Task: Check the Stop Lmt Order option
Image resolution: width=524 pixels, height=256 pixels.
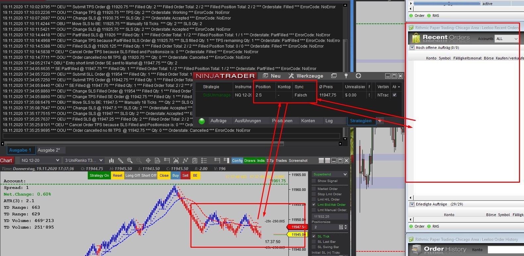Action: [x=314, y=194]
